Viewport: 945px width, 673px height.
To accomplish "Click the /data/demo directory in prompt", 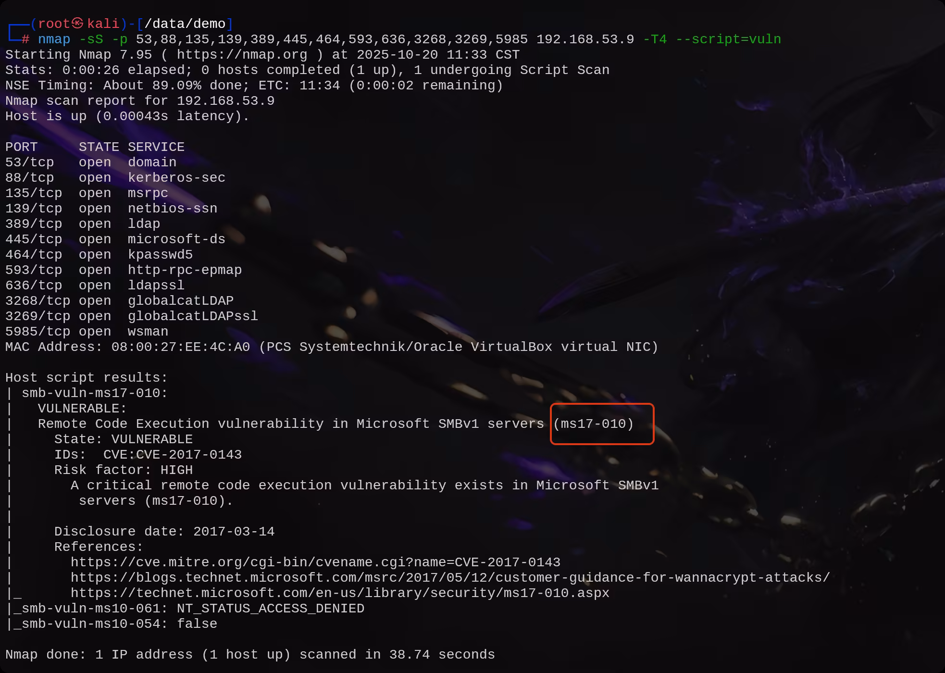I will (185, 24).
